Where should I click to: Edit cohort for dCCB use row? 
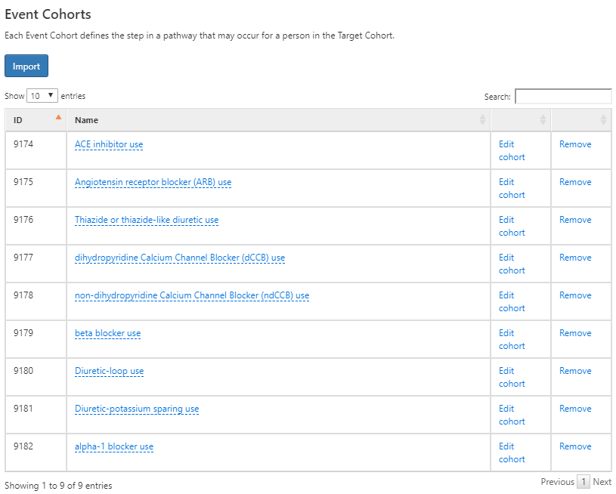pyautogui.click(x=512, y=264)
